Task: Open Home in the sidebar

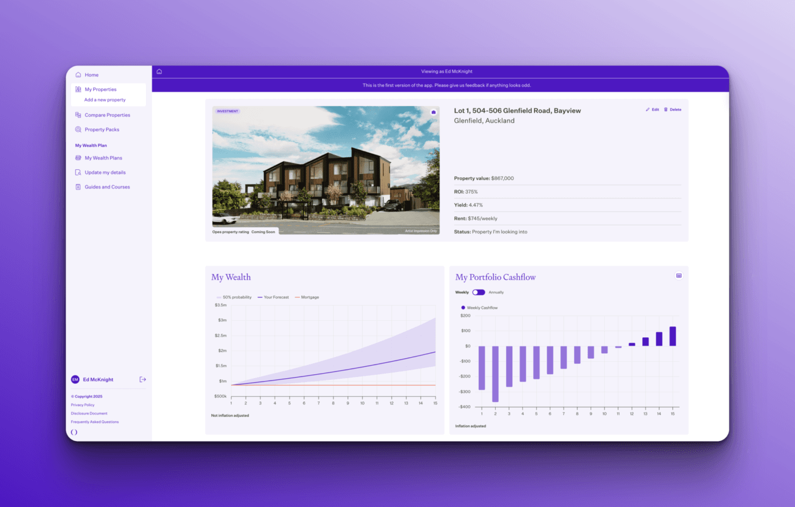Action: pyautogui.click(x=91, y=75)
